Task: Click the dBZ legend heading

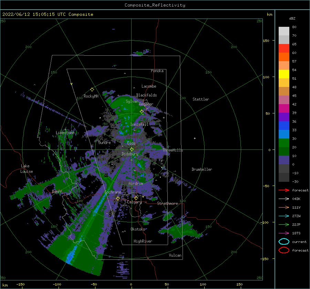Action: pyautogui.click(x=292, y=18)
